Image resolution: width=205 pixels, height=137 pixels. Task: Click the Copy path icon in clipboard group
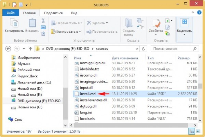(x=43, y=27)
